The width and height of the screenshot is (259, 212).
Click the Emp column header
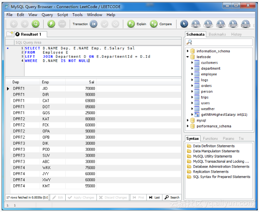click(52, 82)
